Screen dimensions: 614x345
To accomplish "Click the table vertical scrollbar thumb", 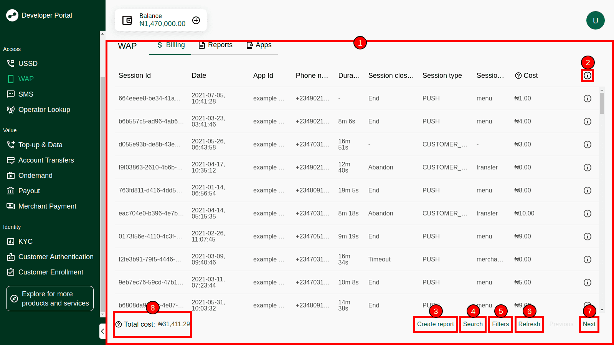I will [x=602, y=103].
